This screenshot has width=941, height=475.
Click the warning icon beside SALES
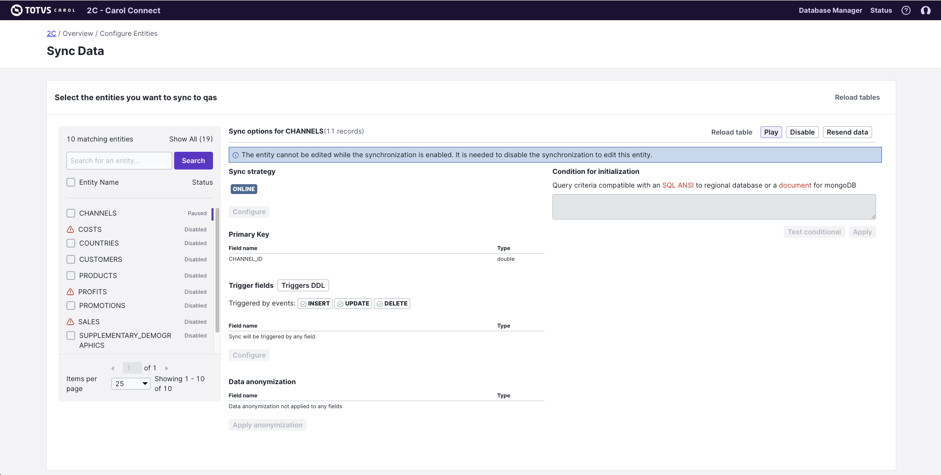[x=70, y=322]
